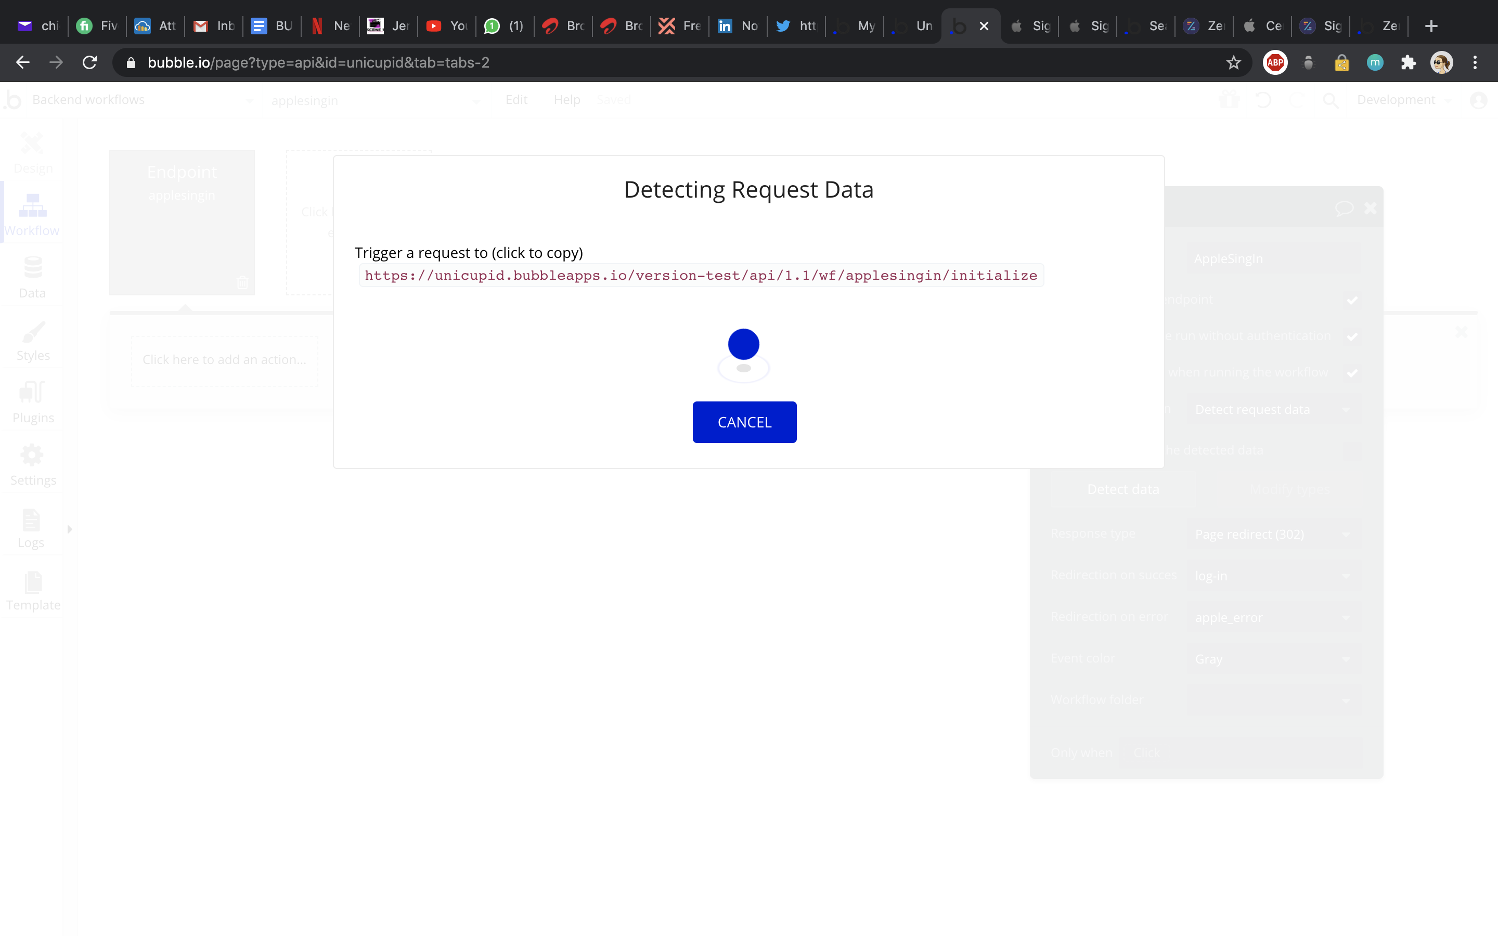This screenshot has height=936, width=1498.
Task: Switch to the WhatsApp (1) tab
Action: coord(505,26)
